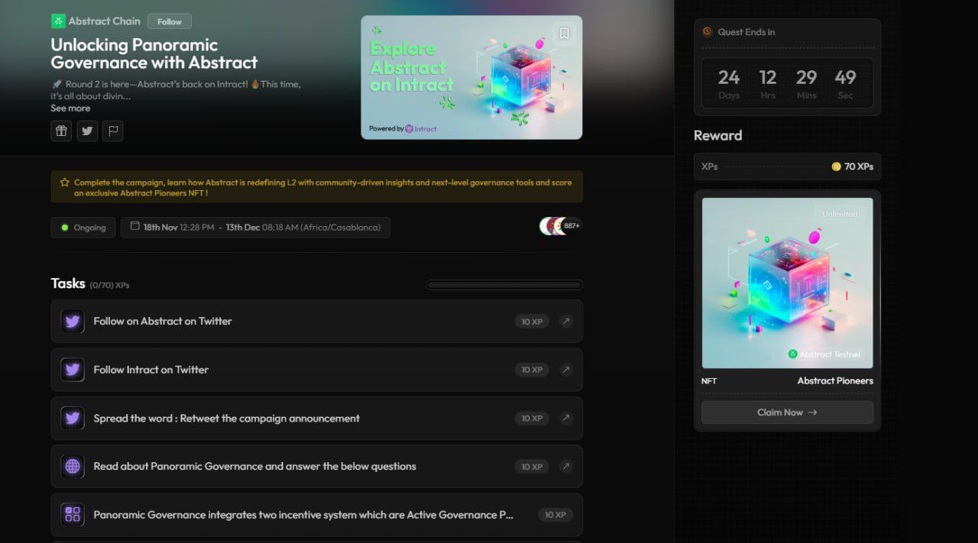This screenshot has width=978, height=543.
Task: Click the Abstract Pioneers NFT image
Action: point(787,283)
